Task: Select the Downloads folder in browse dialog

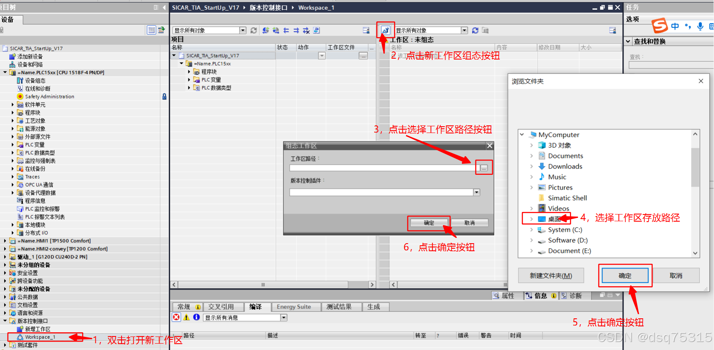Action: coord(565,166)
